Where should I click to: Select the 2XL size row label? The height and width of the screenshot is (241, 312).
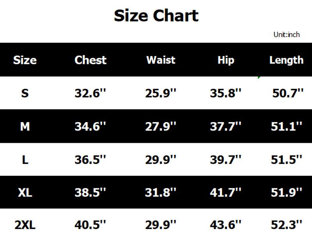(25, 225)
